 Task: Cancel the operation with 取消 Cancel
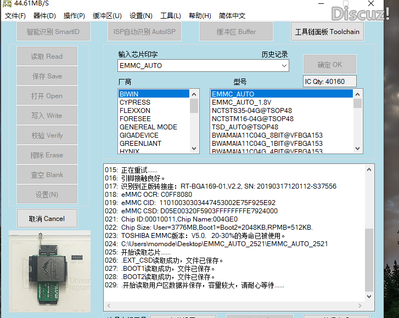click(x=47, y=219)
